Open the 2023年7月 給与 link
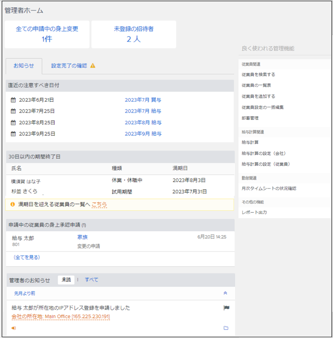333x338 pixels. tap(143, 111)
